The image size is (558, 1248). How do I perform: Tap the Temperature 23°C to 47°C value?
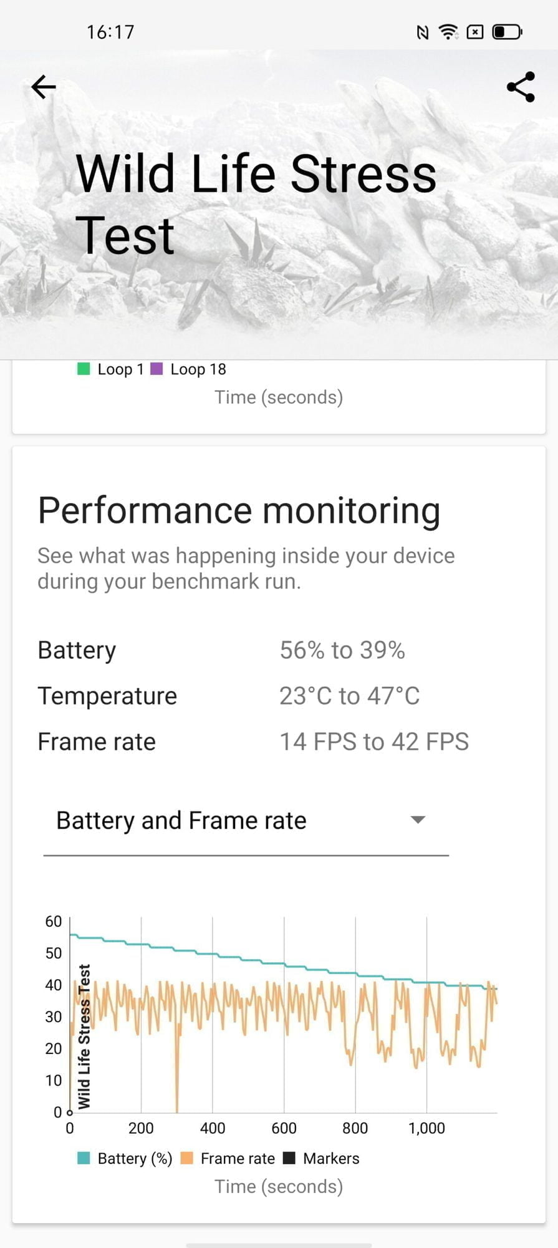click(349, 696)
